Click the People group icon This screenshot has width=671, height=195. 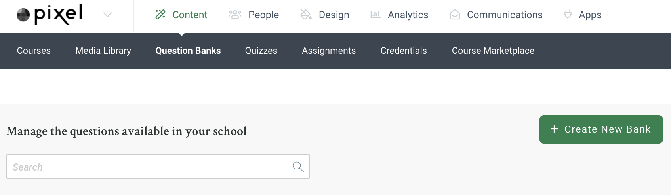click(235, 15)
